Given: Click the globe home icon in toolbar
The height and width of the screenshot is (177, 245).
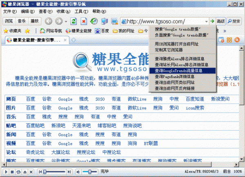Looking at the screenshot, I should pyautogui.click(x=94, y=21).
